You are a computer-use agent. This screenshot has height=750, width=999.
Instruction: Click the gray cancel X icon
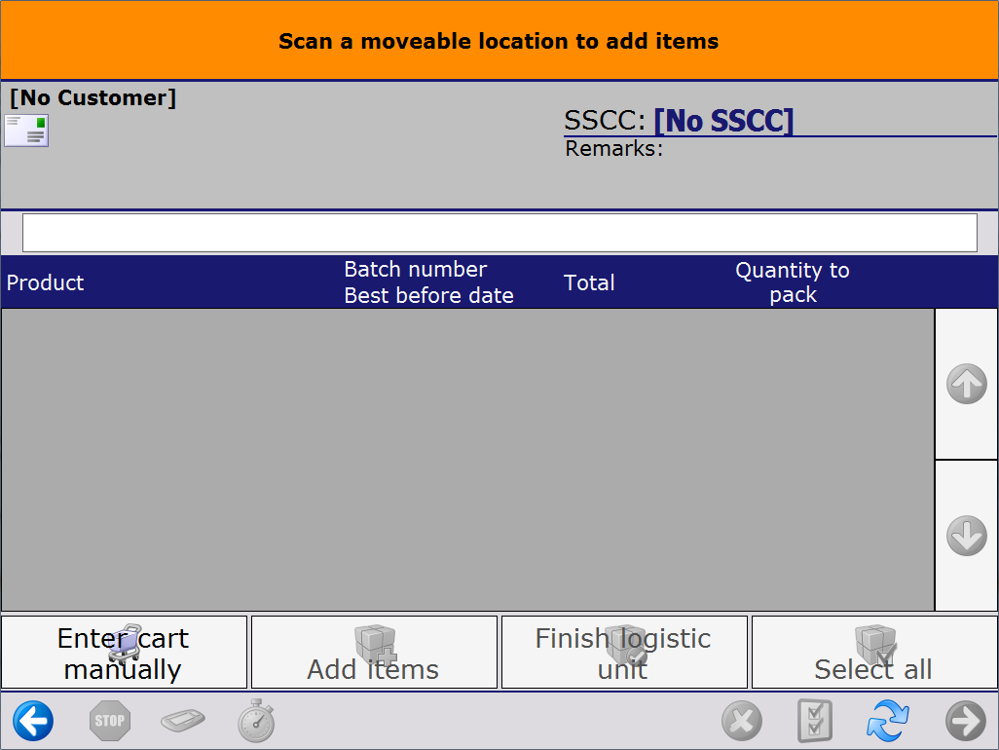742,721
